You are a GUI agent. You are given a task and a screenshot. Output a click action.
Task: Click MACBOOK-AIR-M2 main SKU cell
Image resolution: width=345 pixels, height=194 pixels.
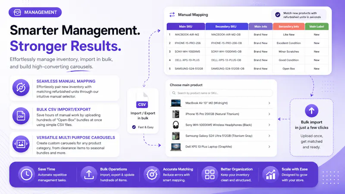[187, 34]
